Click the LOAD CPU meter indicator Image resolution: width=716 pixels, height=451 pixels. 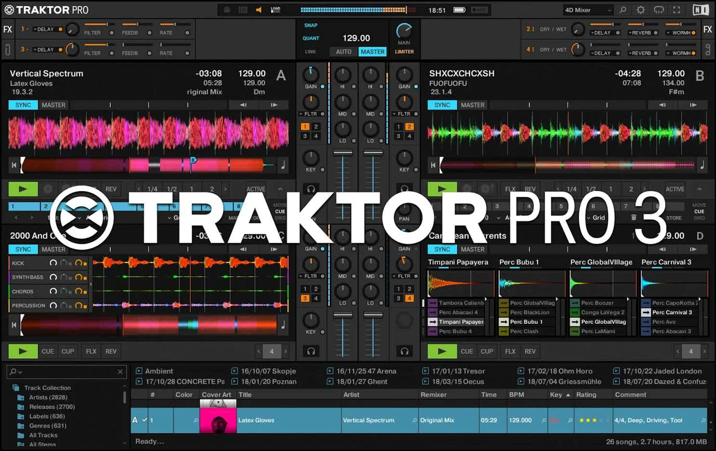pos(275,10)
